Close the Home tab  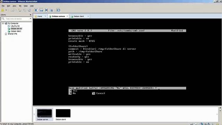tap(45, 16)
